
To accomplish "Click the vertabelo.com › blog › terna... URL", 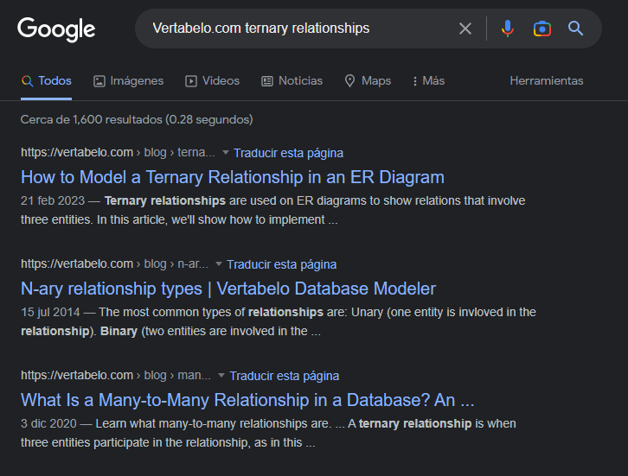I will point(118,152).
